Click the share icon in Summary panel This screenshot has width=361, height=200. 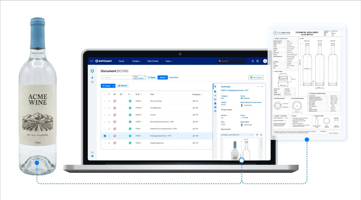pyautogui.click(x=215, y=95)
